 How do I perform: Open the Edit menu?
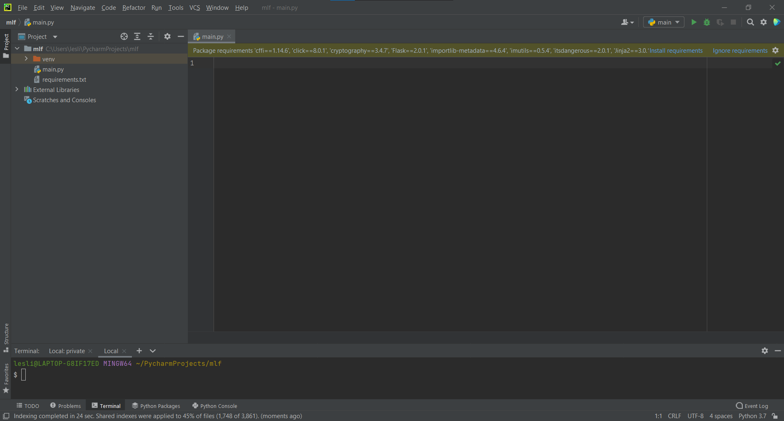(x=39, y=8)
